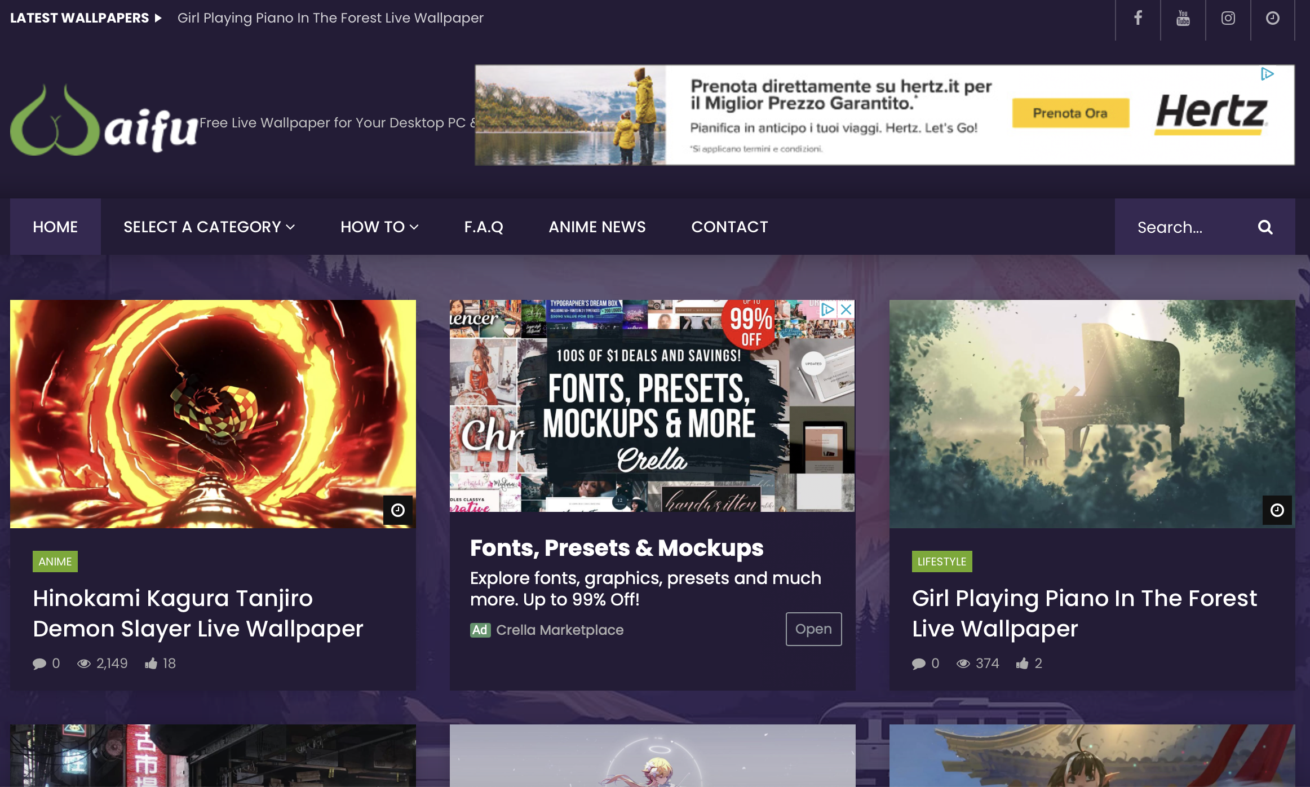Click Explore fonts, graphics ad description
The width and height of the screenshot is (1310, 787).
[645, 589]
